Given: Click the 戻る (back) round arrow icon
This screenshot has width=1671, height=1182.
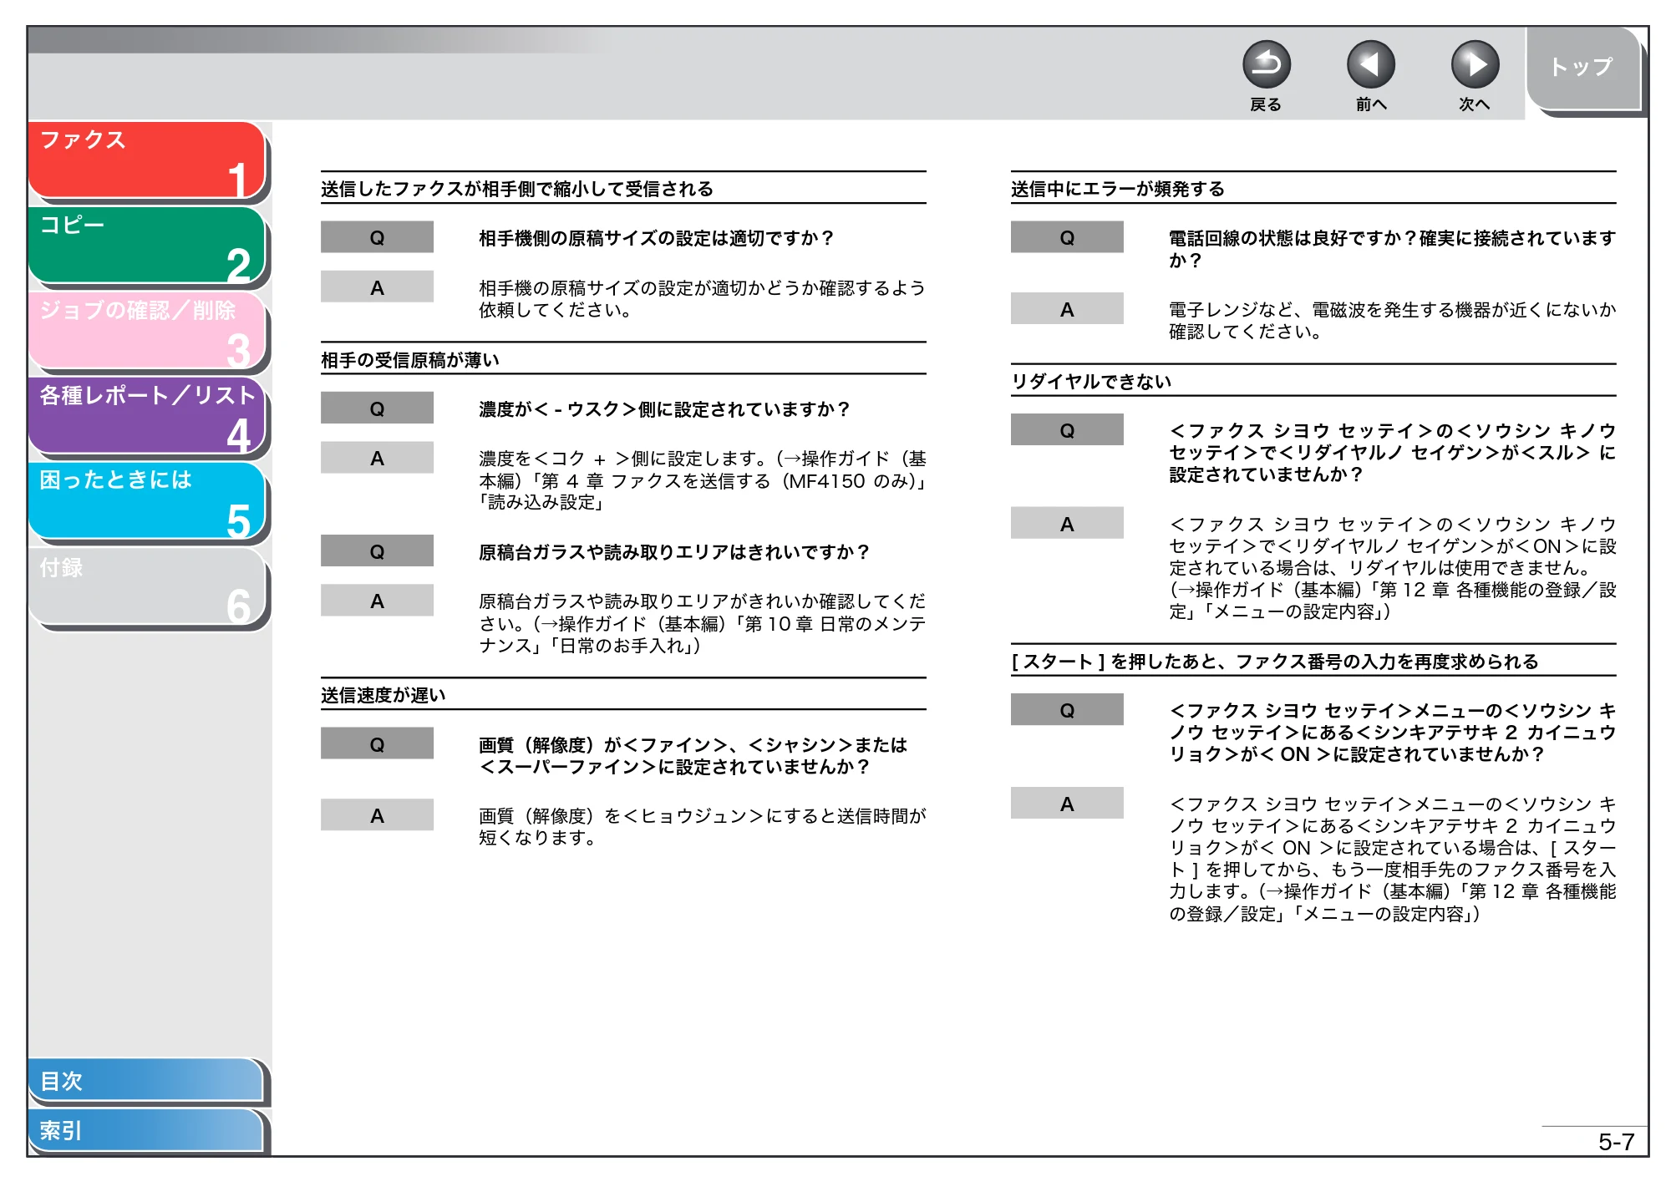Looking at the screenshot, I should pos(1266,64).
